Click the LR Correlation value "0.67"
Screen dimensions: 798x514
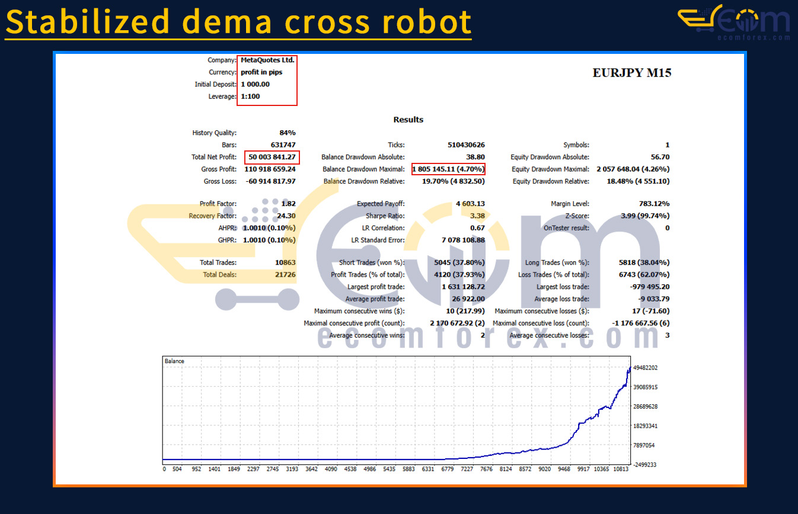(478, 228)
